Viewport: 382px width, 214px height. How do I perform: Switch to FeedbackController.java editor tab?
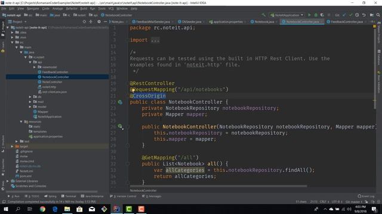[x=347, y=21]
